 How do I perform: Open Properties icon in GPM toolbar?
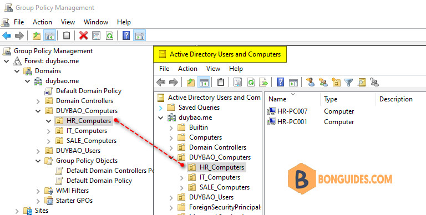click(96, 35)
